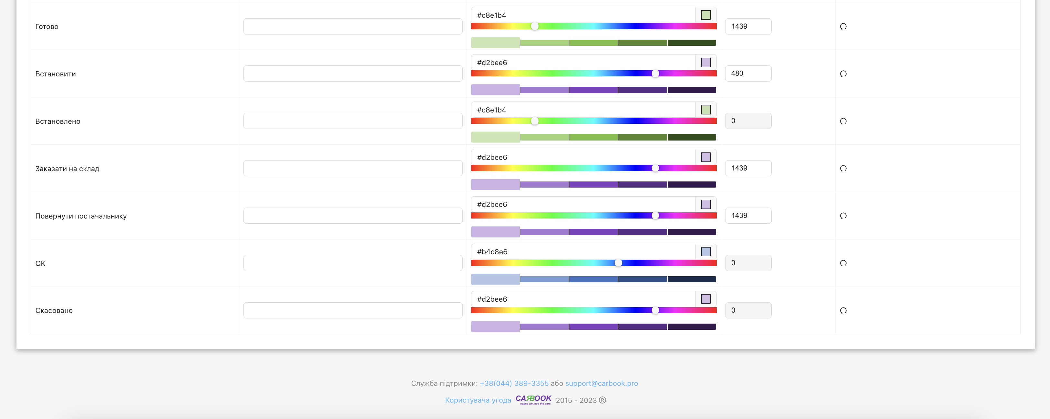The image size is (1050, 419).
Task: Click reset icon in Встановити row
Action: pos(843,73)
